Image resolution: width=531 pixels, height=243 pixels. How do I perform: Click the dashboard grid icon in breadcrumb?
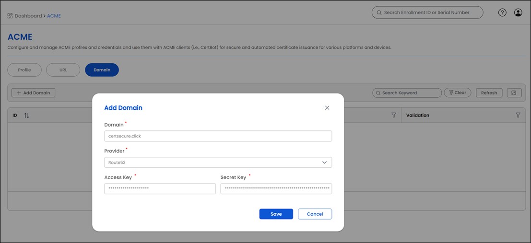[x=10, y=16]
